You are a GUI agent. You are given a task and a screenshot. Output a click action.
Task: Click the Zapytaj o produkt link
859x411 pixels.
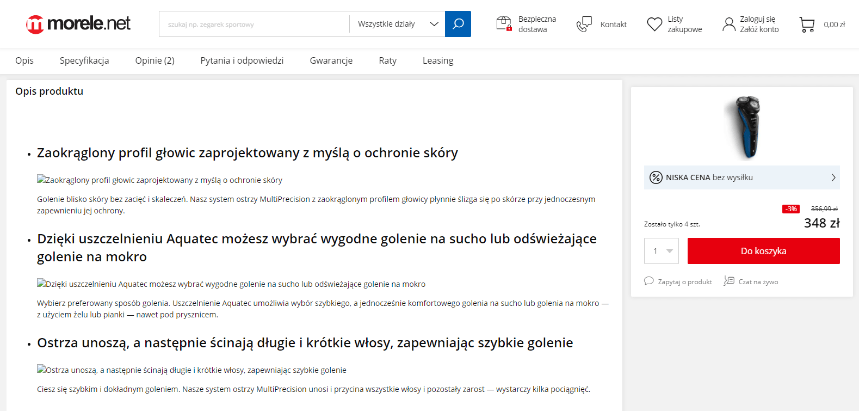678,281
